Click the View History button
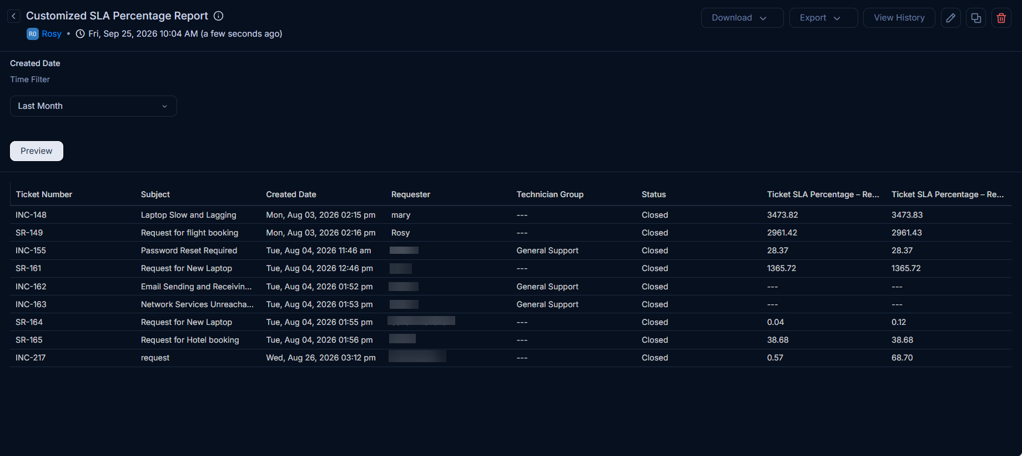The image size is (1022, 456). 899,18
